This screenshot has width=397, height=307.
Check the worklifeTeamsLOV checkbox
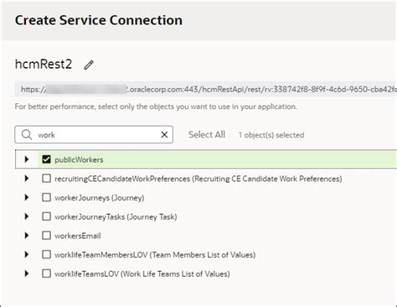click(46, 273)
